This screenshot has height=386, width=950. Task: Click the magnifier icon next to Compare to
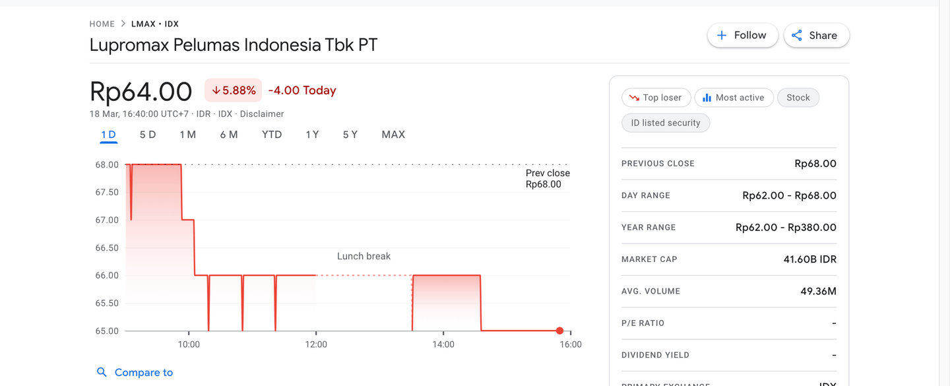point(102,372)
